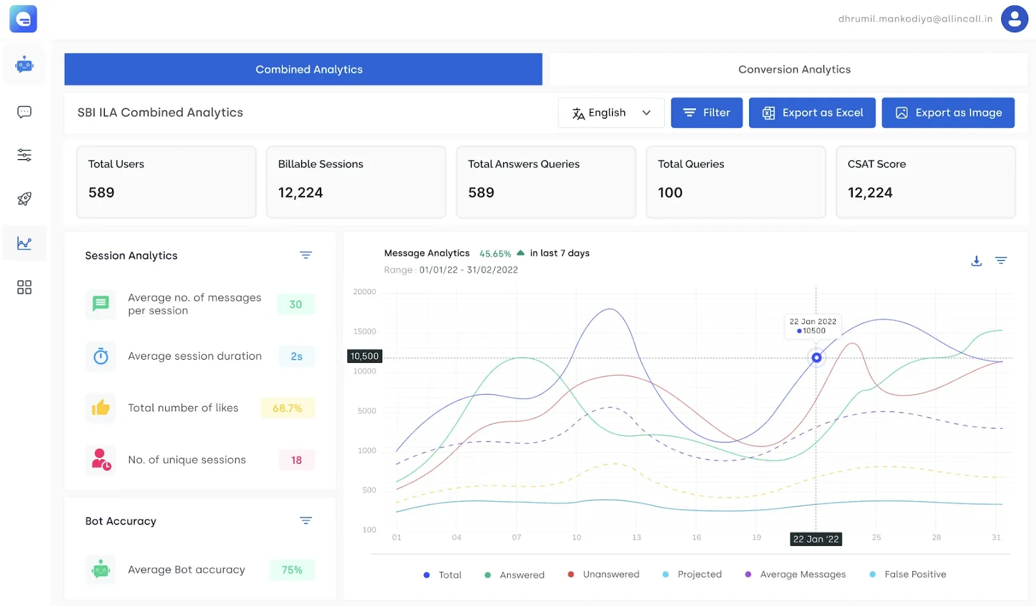Click the user email address
The width and height of the screenshot is (1036, 606).
[915, 19]
